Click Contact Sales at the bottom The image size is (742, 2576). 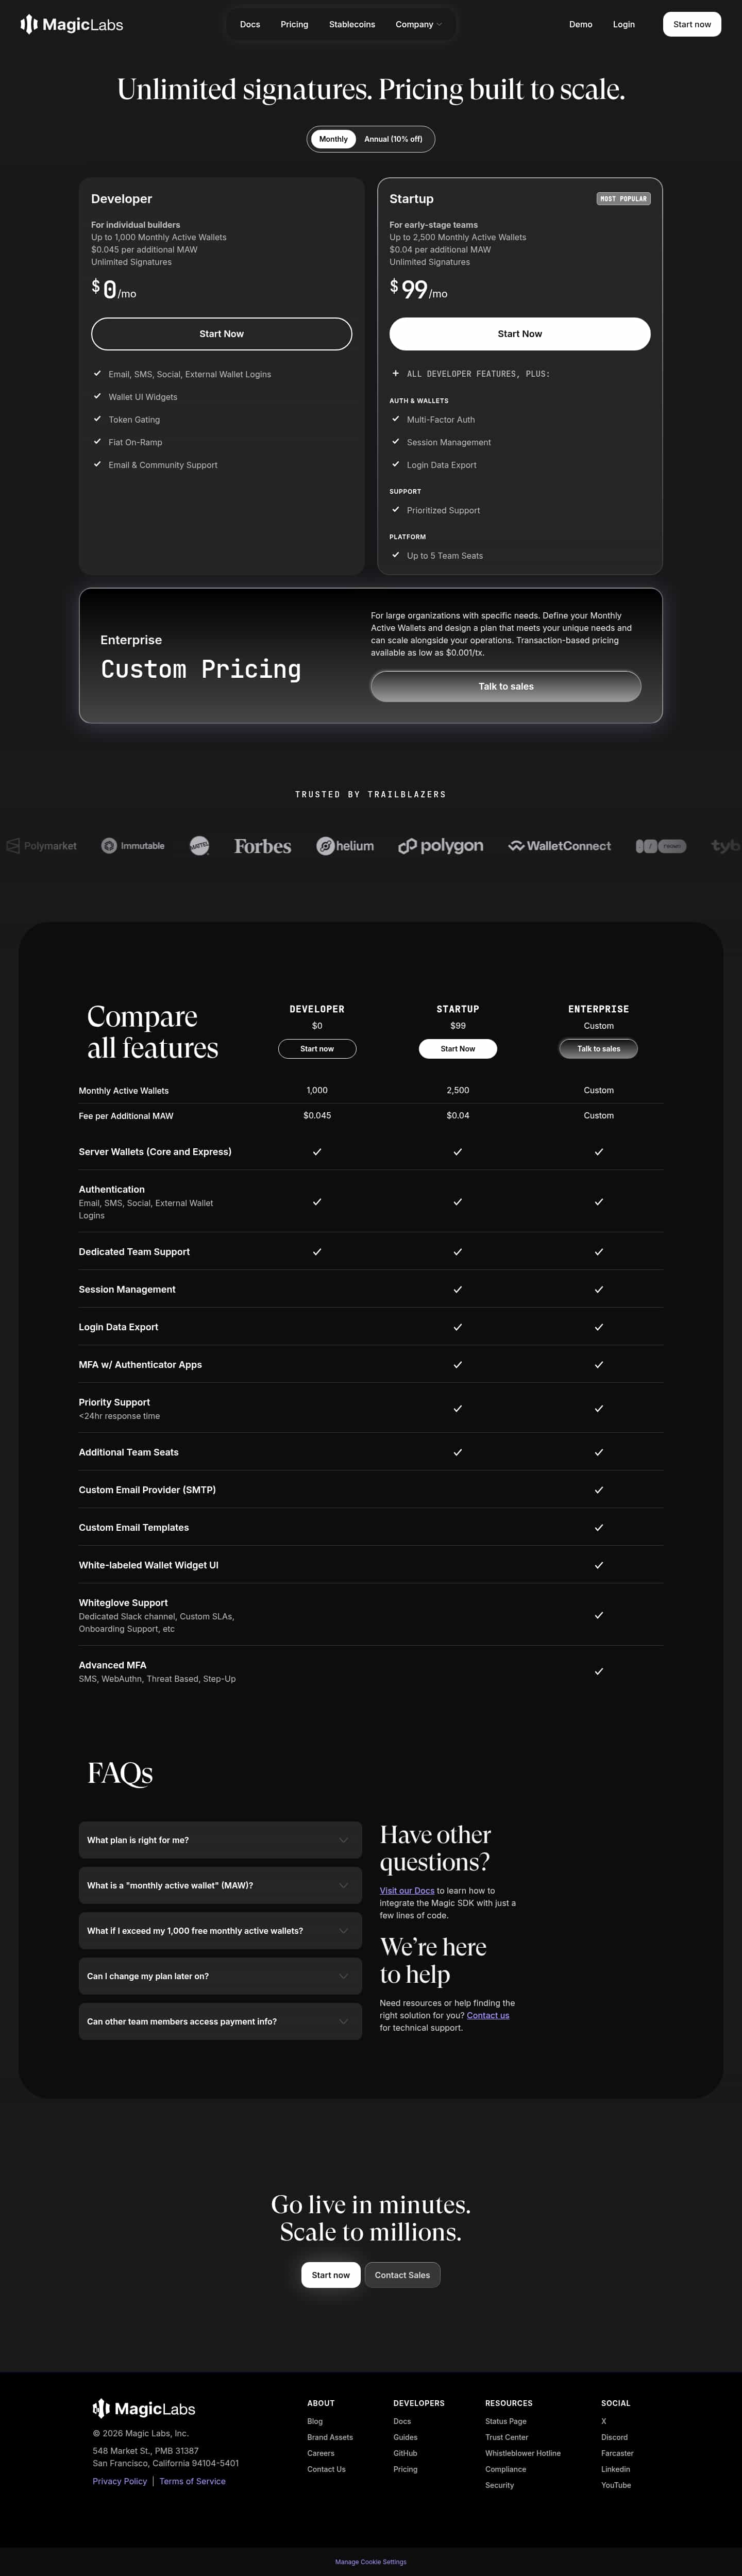coord(402,2274)
